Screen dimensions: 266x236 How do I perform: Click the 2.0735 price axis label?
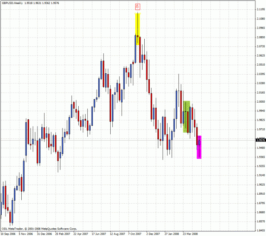point(261,46)
